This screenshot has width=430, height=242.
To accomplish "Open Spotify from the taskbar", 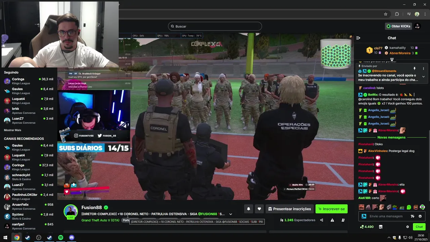I will pos(60,238).
